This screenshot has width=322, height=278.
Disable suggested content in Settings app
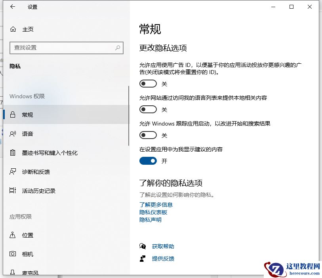click(148, 161)
